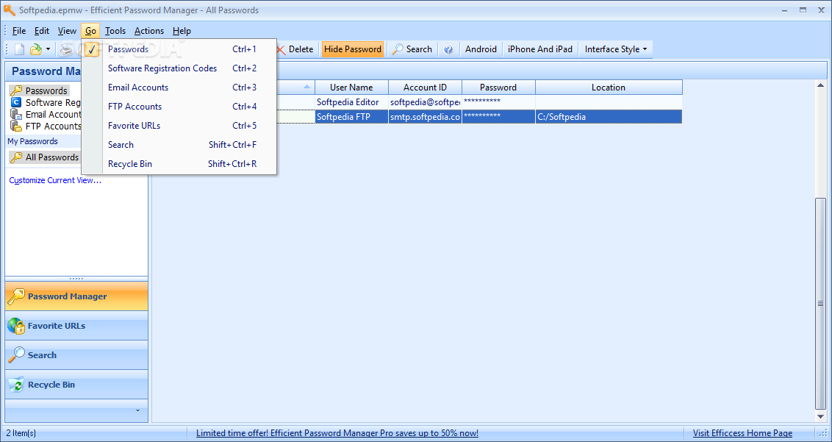
Task: Click sort arrow in first column header
Action: [x=306, y=87]
